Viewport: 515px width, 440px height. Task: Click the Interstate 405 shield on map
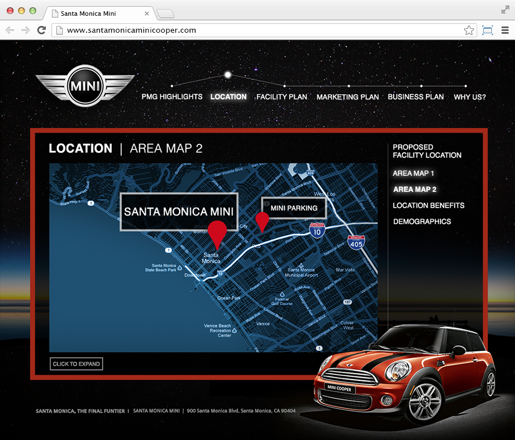356,243
